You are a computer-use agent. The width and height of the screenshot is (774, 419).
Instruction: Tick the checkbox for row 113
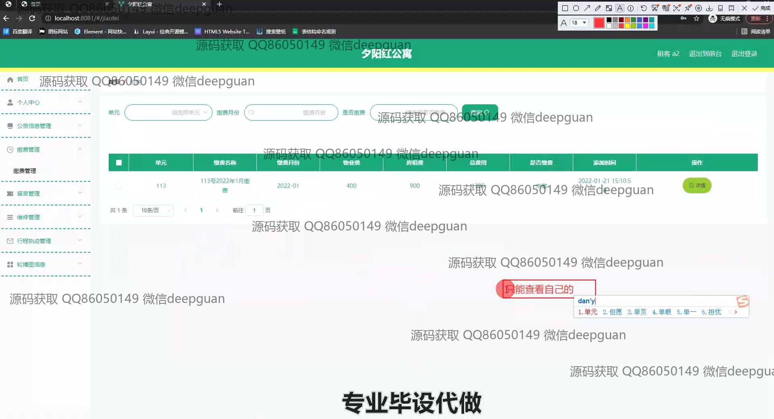[x=118, y=186]
